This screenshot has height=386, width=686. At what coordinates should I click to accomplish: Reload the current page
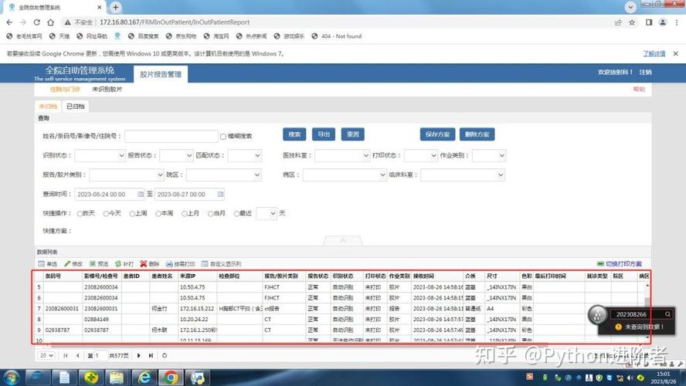point(37,22)
